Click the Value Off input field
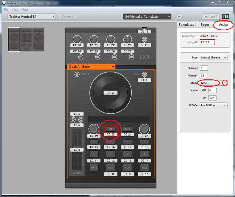 (212, 90)
